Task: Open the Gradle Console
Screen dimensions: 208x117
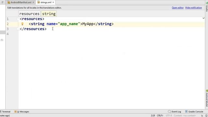Action: click(x=194, y=112)
